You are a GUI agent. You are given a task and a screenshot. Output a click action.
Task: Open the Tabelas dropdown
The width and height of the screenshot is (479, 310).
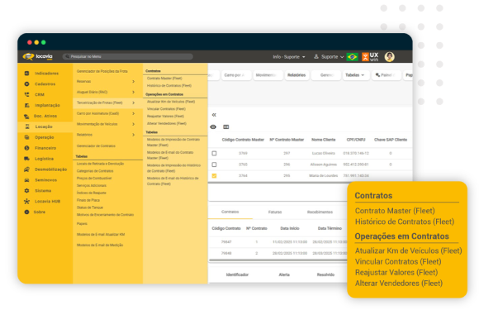tap(354, 75)
